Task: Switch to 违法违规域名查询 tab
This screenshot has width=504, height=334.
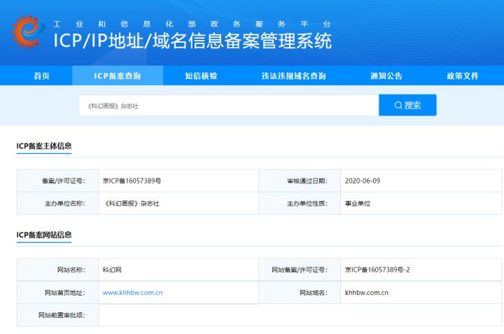Action: pyautogui.click(x=294, y=76)
